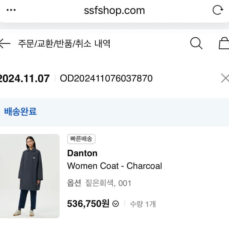Reload the ssfshop.com page
This screenshot has height=229, width=229.
tap(218, 10)
